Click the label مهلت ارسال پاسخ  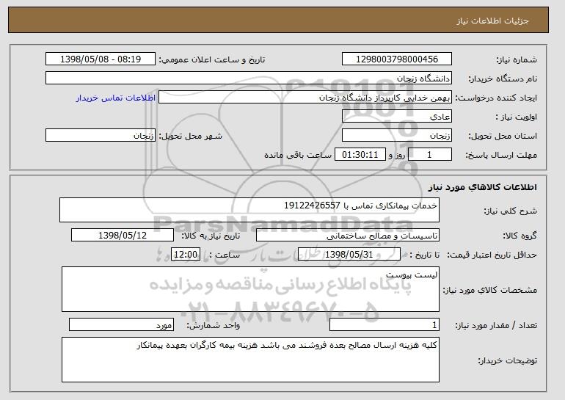pyautogui.click(x=501, y=155)
